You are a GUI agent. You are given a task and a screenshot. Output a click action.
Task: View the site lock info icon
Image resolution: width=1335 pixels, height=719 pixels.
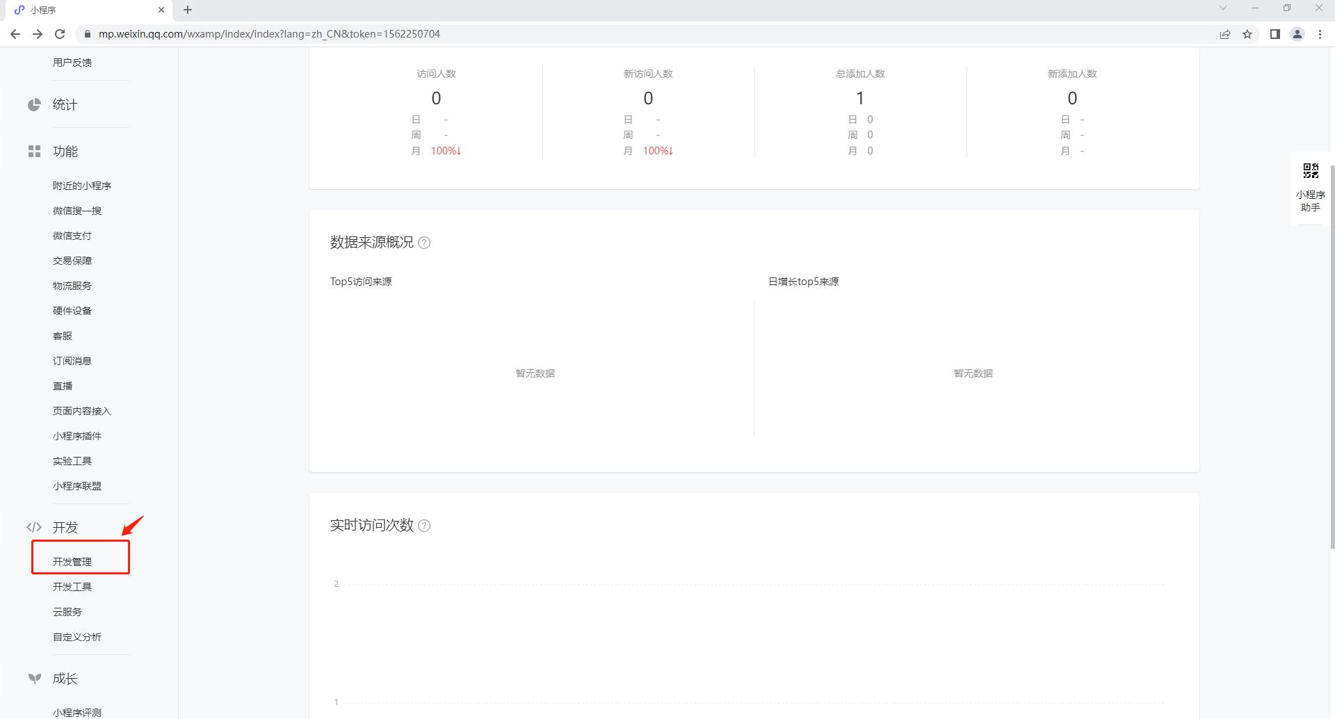(x=87, y=34)
